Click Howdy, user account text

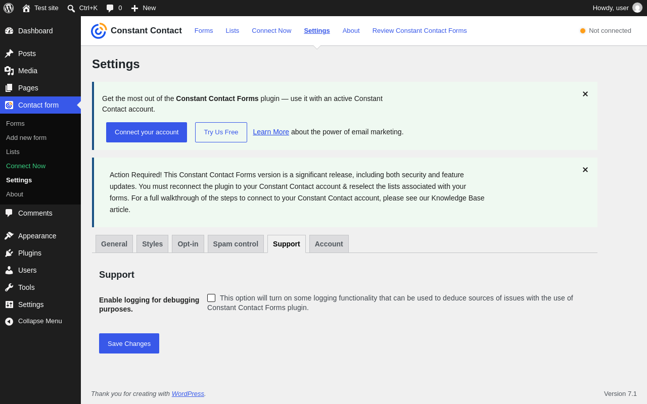611,8
